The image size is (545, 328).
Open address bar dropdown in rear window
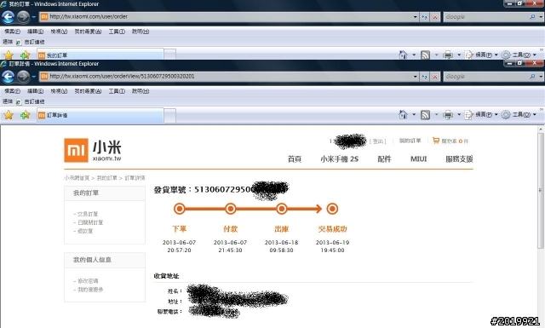(415, 17)
